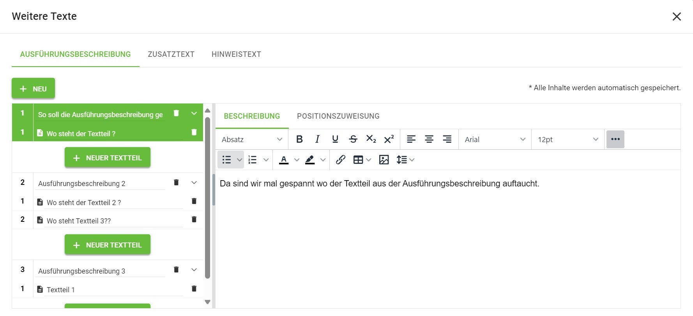Screen dimensions: 693x316
Task: Switch to the Zusatztext tab
Action: (x=171, y=54)
